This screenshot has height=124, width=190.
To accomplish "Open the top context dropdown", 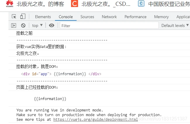I will [x=37, y=26].
